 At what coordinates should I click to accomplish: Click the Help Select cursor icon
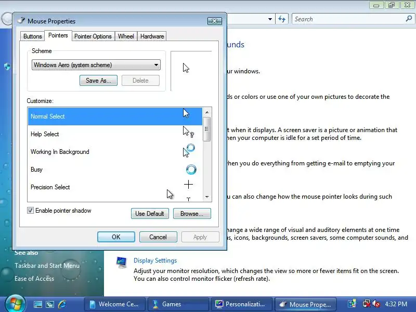coord(188,132)
